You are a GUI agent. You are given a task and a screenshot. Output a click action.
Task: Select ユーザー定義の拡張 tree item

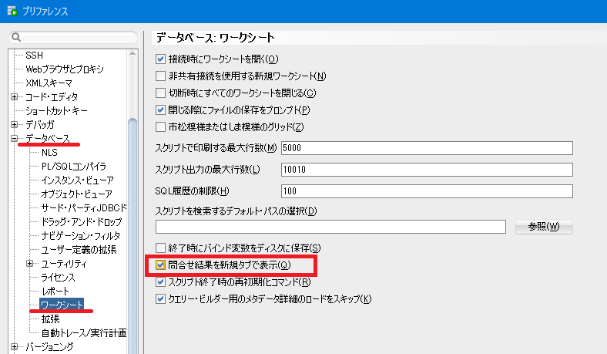(79, 250)
